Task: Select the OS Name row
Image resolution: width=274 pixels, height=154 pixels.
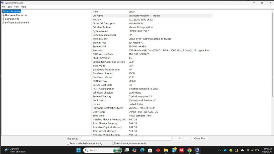Action: pyautogui.click(x=152, y=16)
